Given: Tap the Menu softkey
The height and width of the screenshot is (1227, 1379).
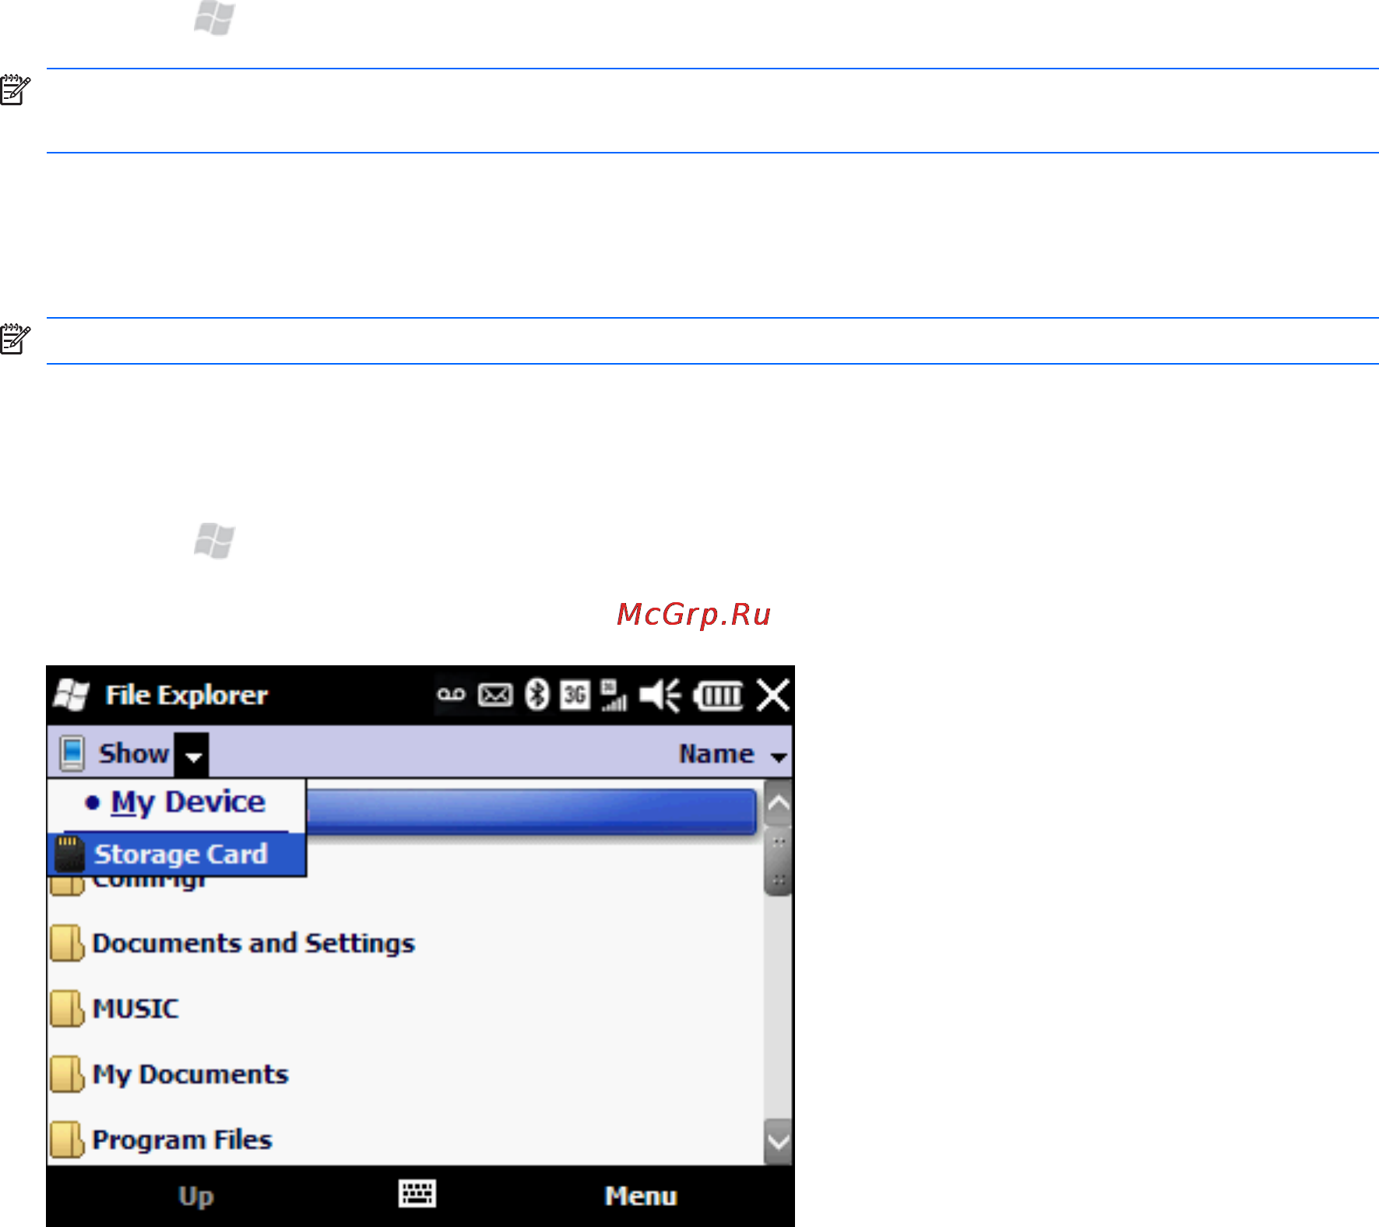Looking at the screenshot, I should 641,1196.
